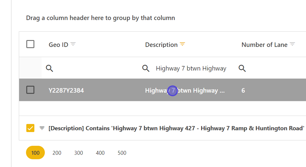Set page size to 200
Viewport: 306px width, 167px height.
coord(57,153)
